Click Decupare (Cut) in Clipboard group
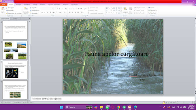 tap(10, 8)
